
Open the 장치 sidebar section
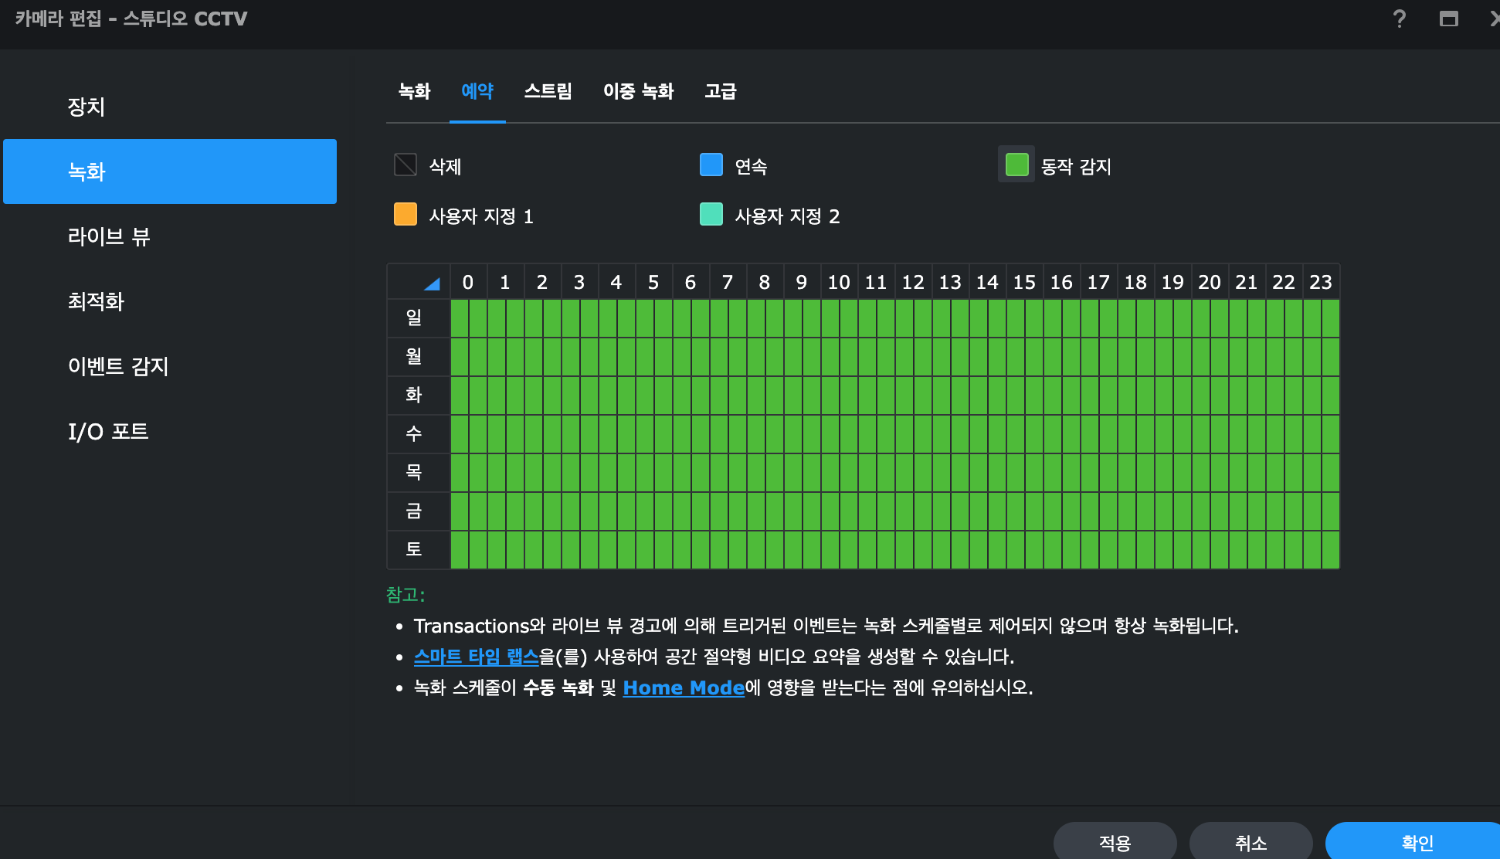pyautogui.click(x=87, y=107)
